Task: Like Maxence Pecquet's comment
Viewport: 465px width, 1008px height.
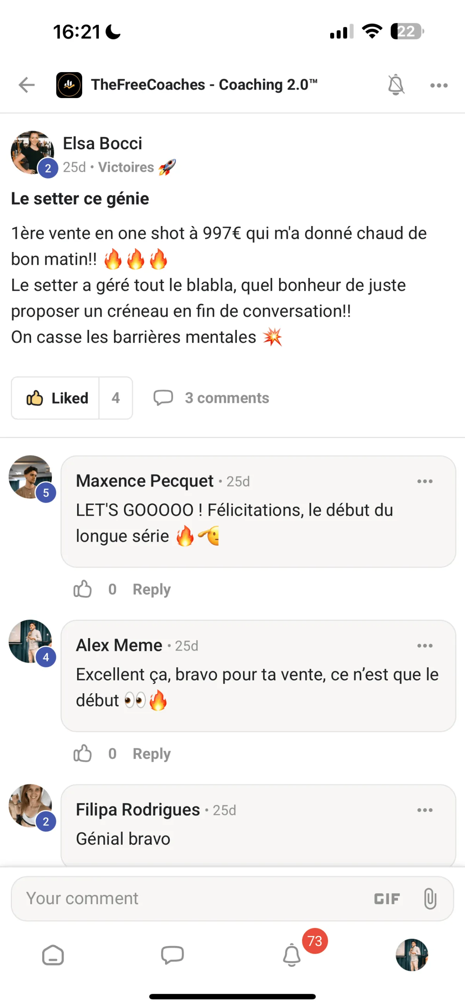Action: pyautogui.click(x=83, y=589)
